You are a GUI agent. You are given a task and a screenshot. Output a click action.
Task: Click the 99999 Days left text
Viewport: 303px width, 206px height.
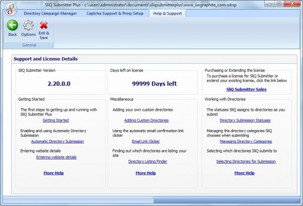point(155,84)
